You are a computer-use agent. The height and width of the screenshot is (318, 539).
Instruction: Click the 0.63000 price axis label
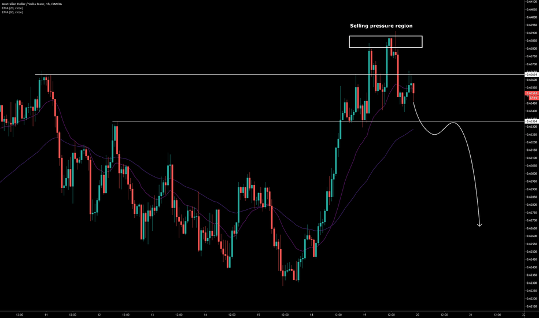[532, 173]
